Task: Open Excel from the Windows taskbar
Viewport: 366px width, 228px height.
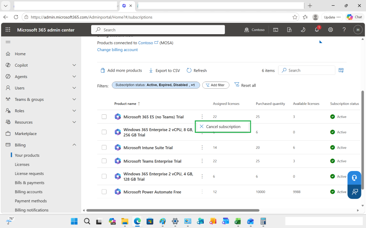Action: (x=238, y=221)
